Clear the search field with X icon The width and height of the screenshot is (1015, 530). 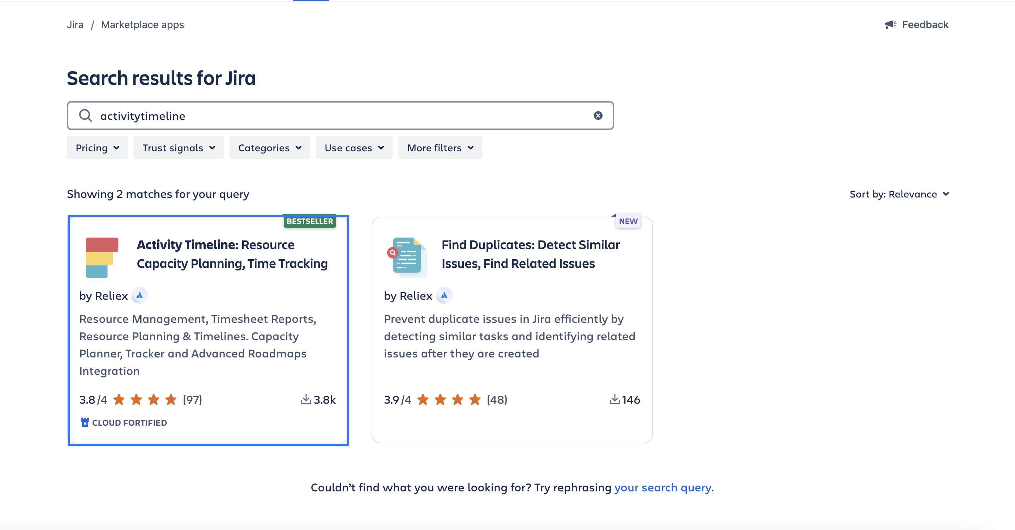(x=598, y=116)
